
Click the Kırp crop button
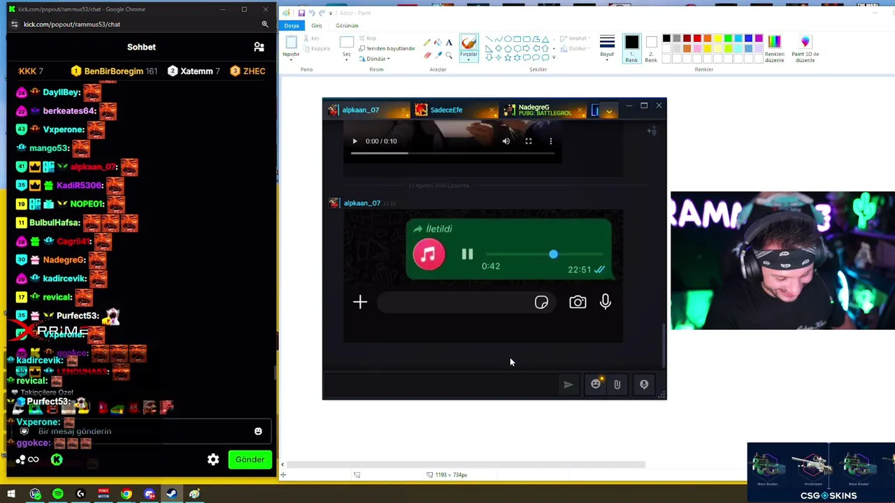(367, 38)
